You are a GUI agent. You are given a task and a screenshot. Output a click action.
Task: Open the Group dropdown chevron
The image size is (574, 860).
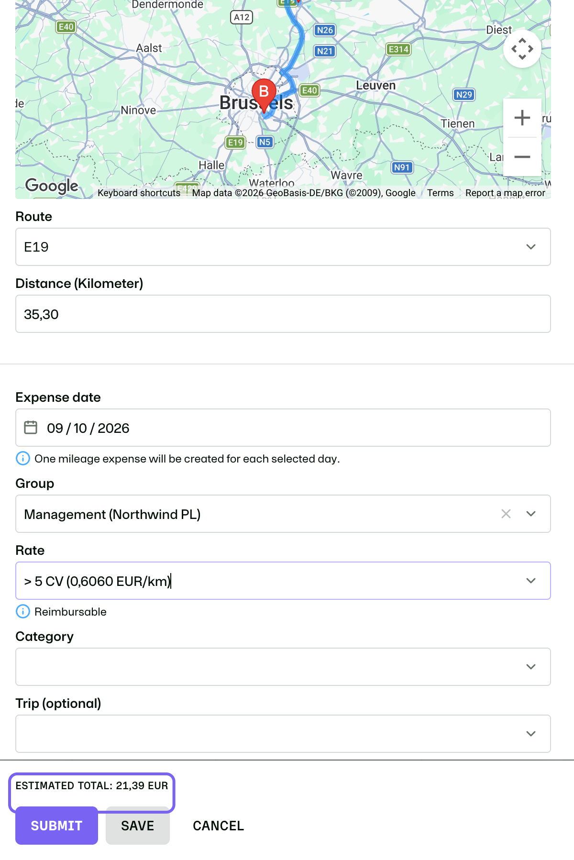tap(531, 514)
